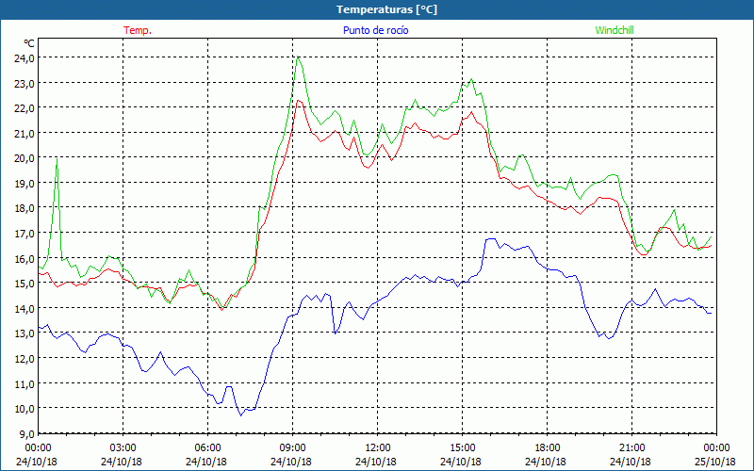754x471 pixels.
Task: Click the 14,0 y-axis value
Action: pos(25,309)
